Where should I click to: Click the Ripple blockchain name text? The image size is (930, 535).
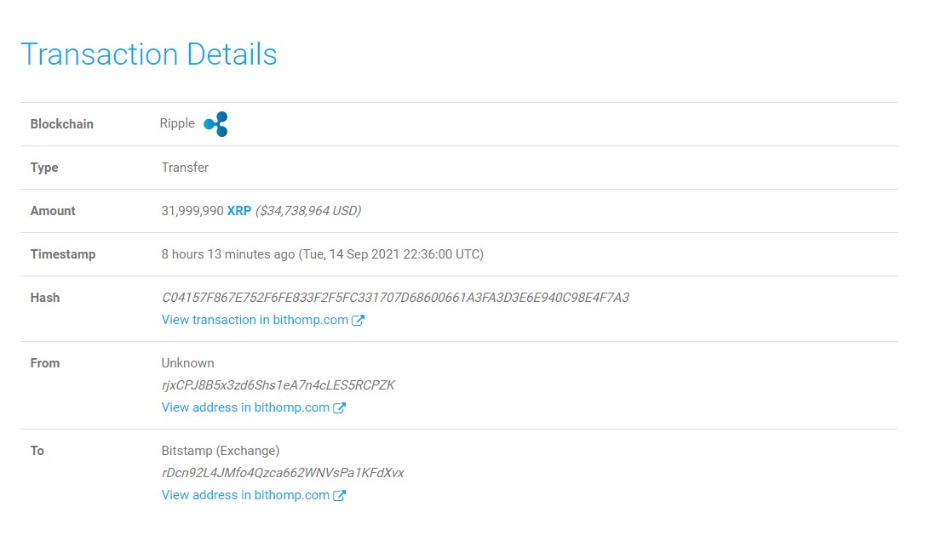tap(177, 123)
